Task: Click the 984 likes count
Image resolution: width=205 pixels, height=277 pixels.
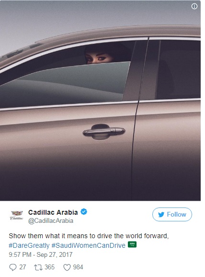Action: [78, 267]
